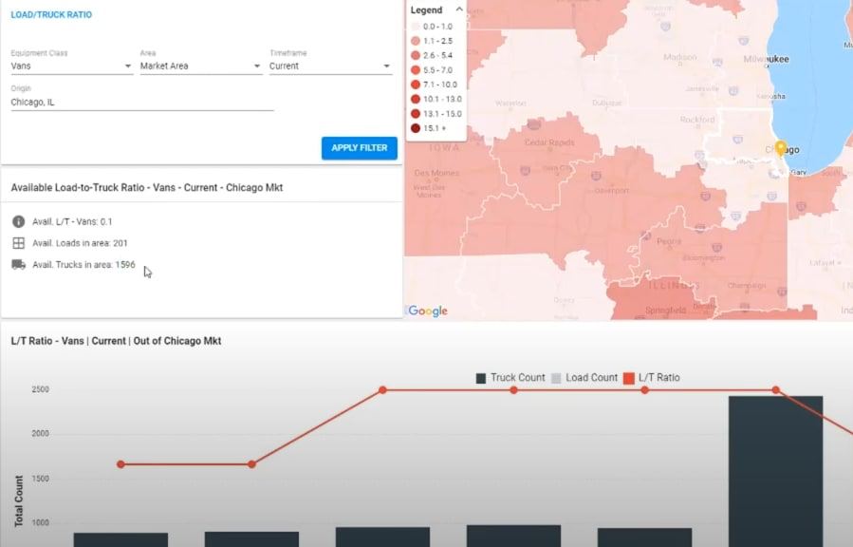Click the truck icon beside Avail. Trucks

click(x=18, y=265)
